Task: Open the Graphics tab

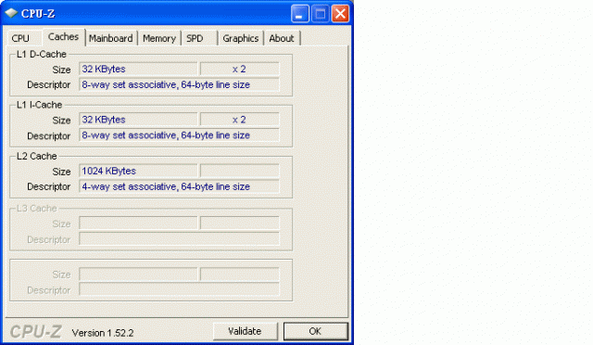Action: tap(241, 38)
